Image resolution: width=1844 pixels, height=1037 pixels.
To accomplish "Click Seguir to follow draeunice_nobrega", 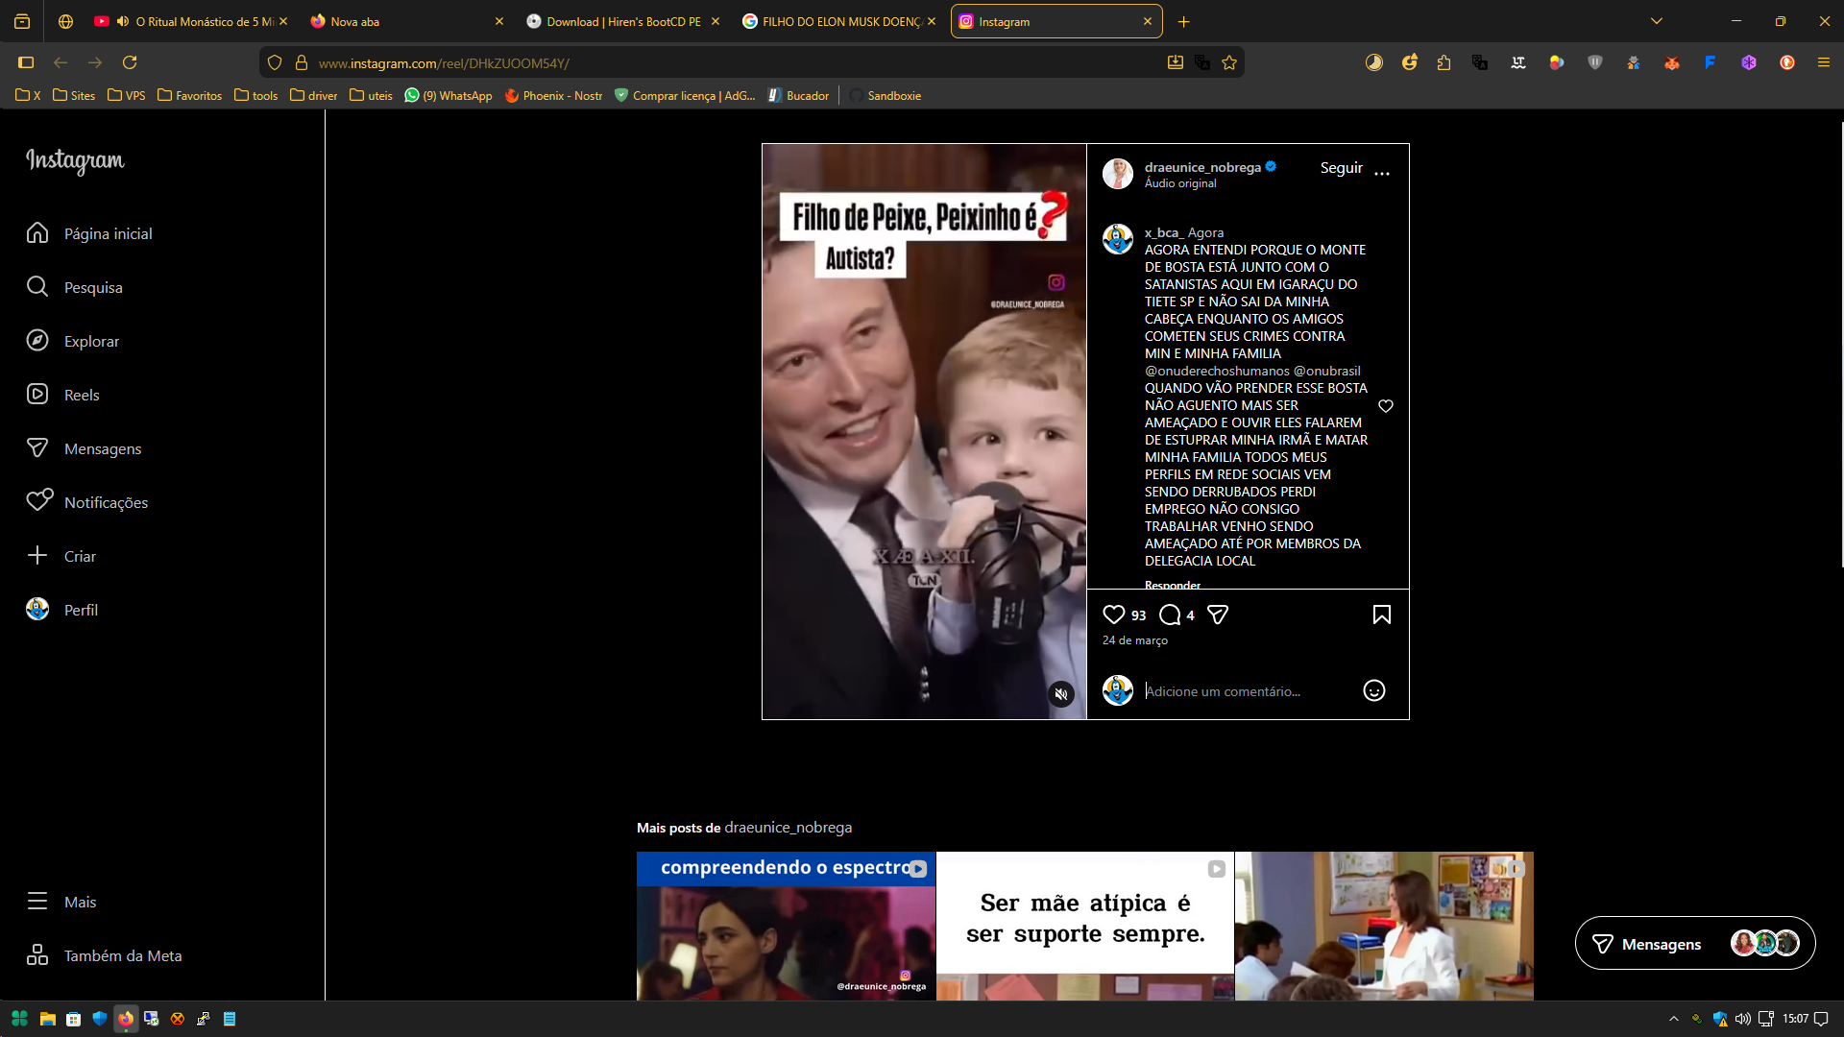I will coord(1341,168).
